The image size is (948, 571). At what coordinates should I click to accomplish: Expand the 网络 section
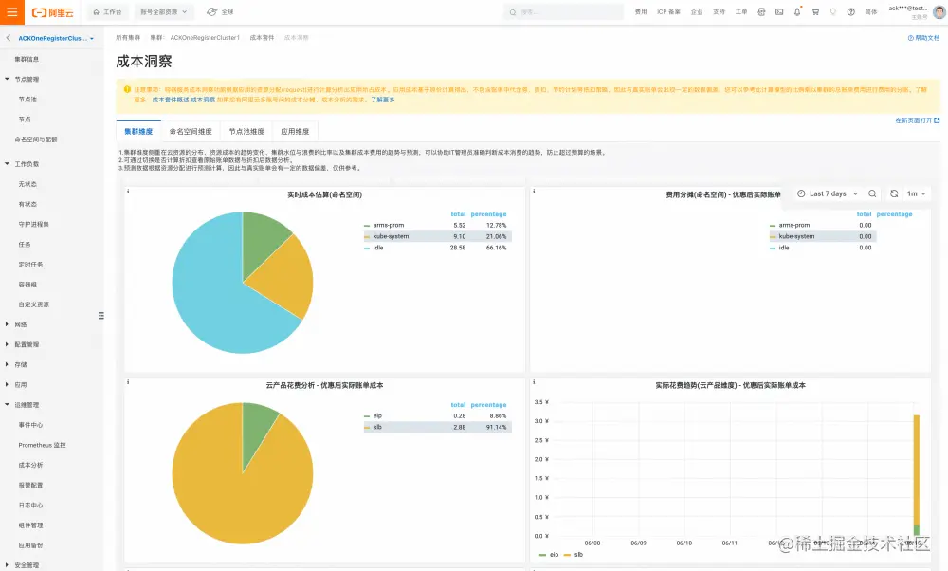click(7, 324)
